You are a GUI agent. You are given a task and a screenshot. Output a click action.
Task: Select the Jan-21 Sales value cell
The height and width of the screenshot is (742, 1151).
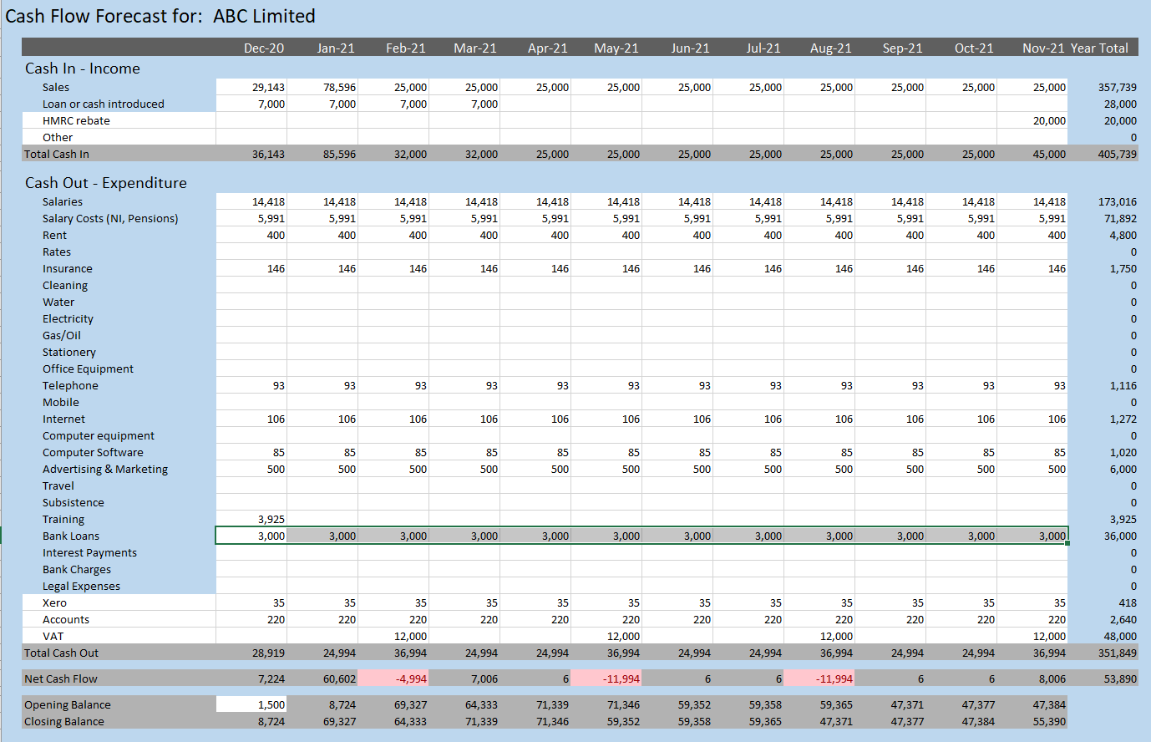coord(322,87)
